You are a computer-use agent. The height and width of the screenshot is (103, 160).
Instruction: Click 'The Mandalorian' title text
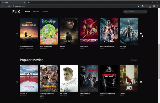[x=26, y=46]
